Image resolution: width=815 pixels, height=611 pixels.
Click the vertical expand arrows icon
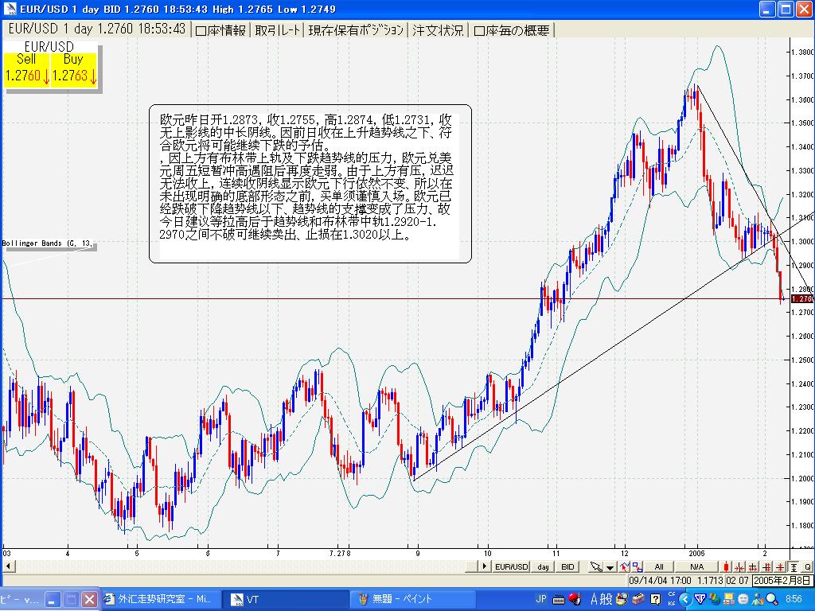click(766, 566)
